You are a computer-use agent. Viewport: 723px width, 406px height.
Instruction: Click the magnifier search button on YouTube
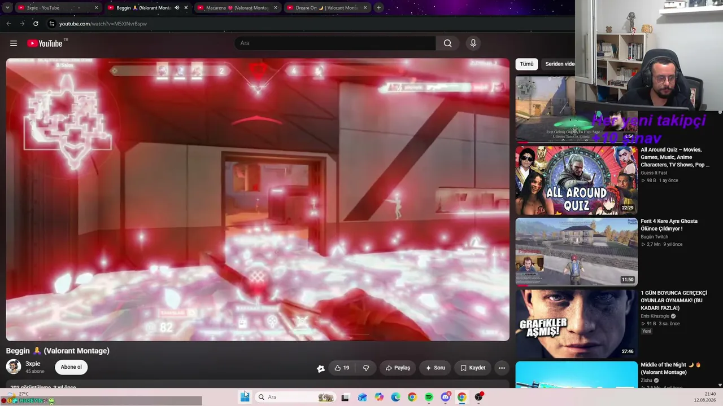[x=448, y=43]
